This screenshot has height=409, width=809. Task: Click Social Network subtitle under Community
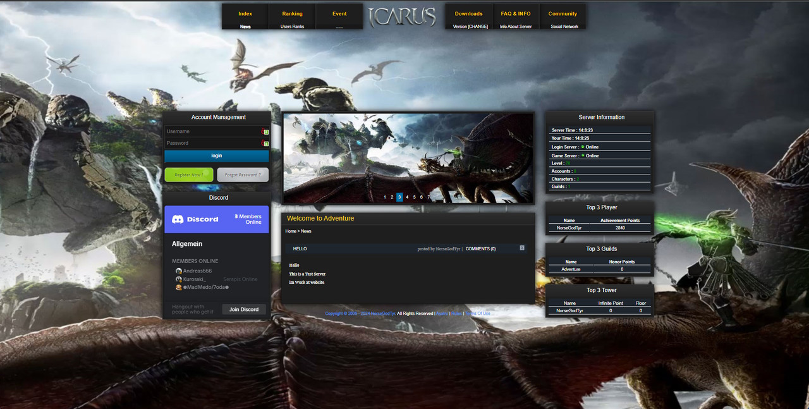[x=564, y=27]
